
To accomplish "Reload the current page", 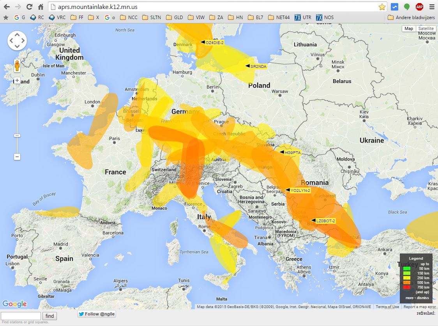I will click(29, 7).
